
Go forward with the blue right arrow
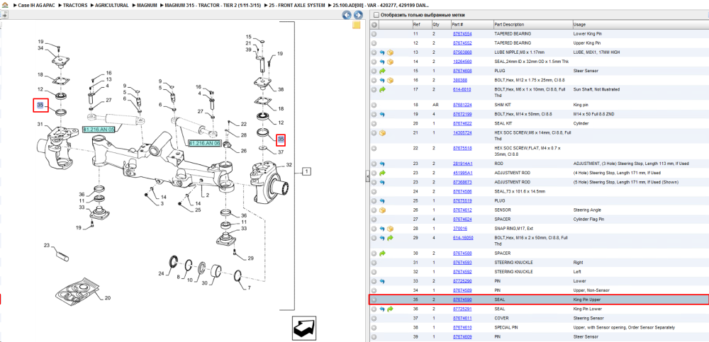point(357,15)
